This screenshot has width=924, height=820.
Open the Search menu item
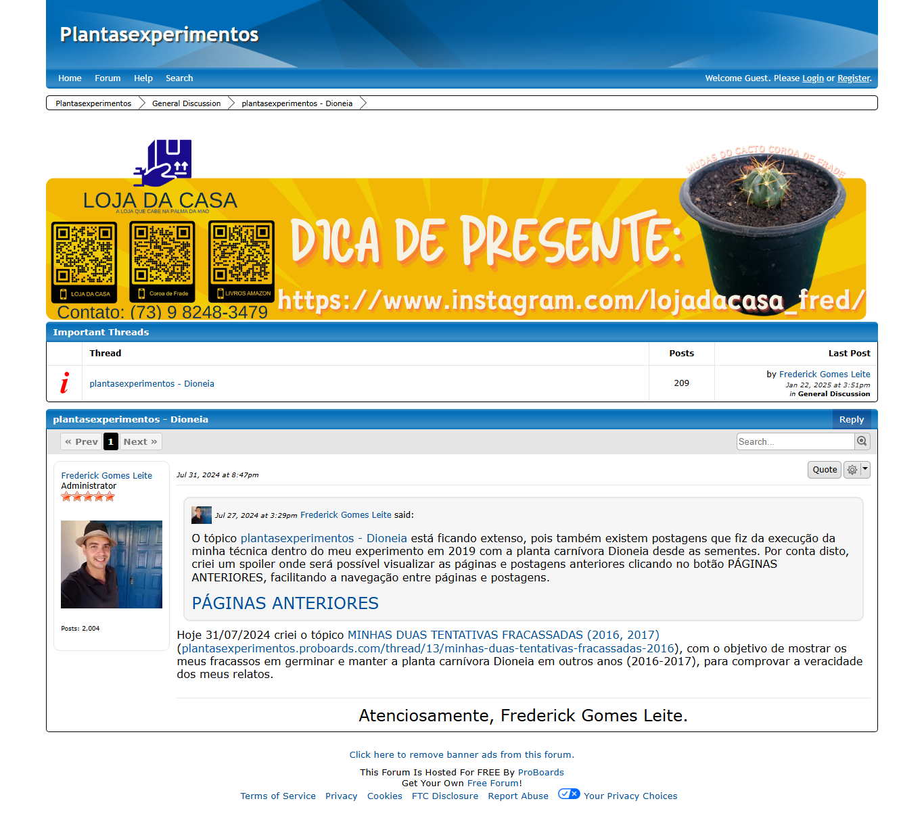179,78
